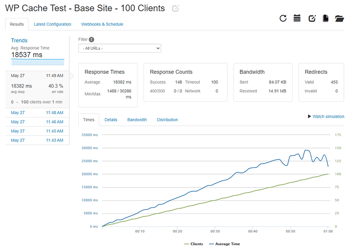Switch to the Details chart tab
350x250 pixels.
pyautogui.click(x=111, y=120)
